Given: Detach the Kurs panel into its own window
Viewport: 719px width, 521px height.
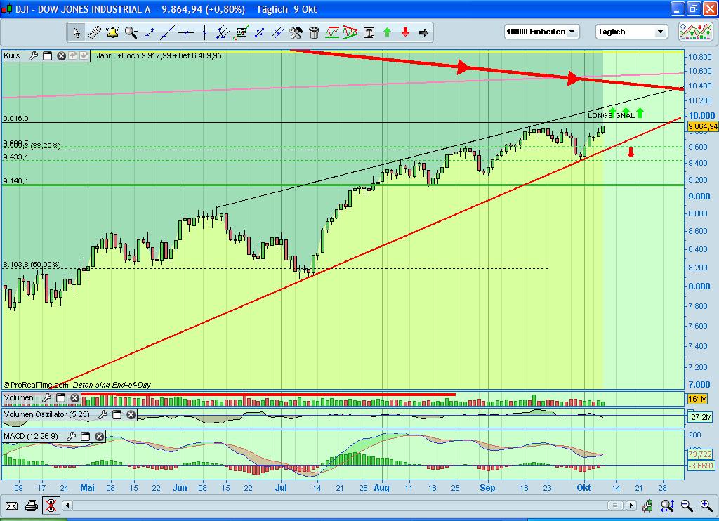Looking at the screenshot, I should [x=46, y=56].
